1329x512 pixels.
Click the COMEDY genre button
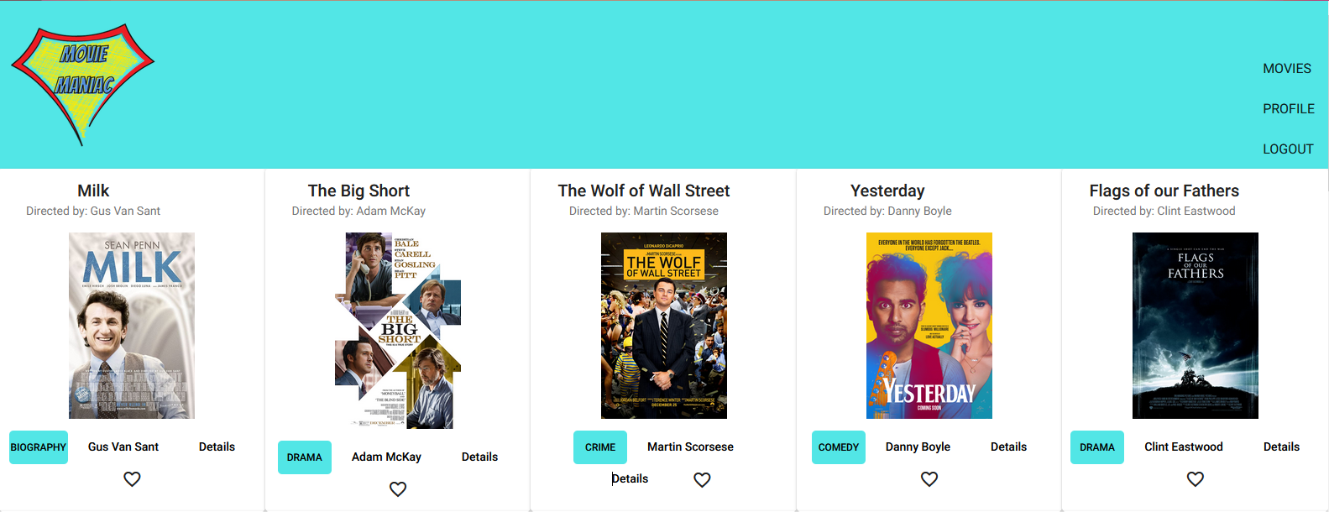tap(839, 447)
